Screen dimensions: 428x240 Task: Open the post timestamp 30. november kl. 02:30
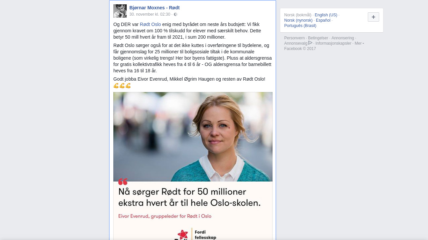click(x=150, y=14)
